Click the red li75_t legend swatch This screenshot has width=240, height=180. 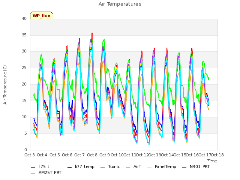tap(33, 167)
